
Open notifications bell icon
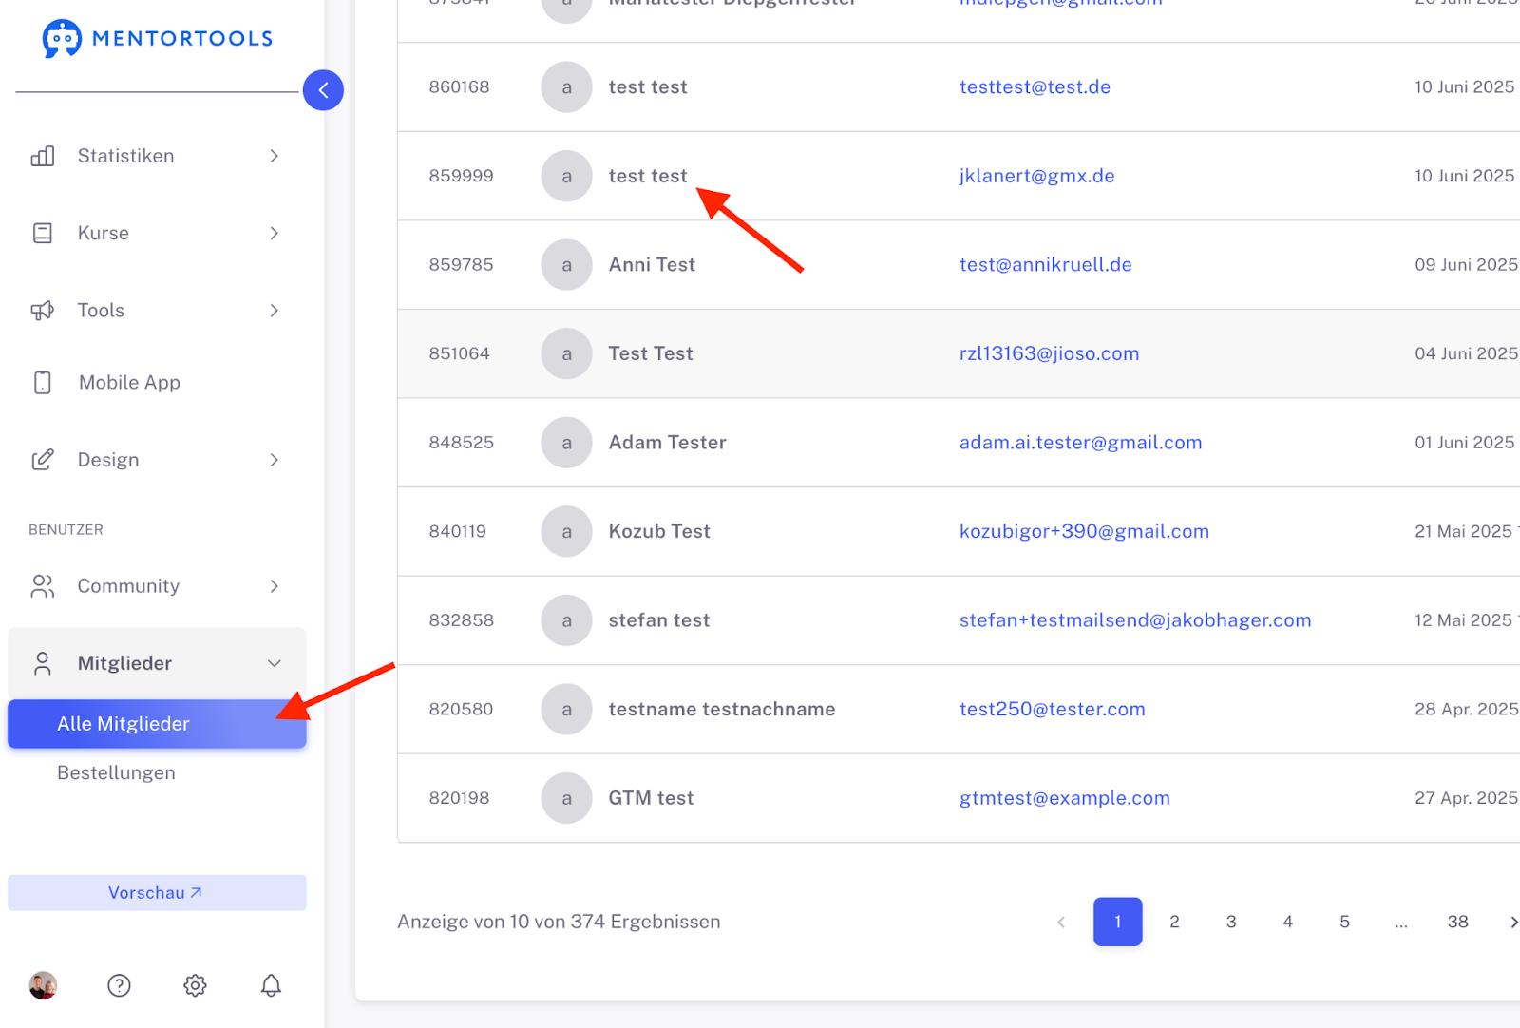(x=271, y=985)
